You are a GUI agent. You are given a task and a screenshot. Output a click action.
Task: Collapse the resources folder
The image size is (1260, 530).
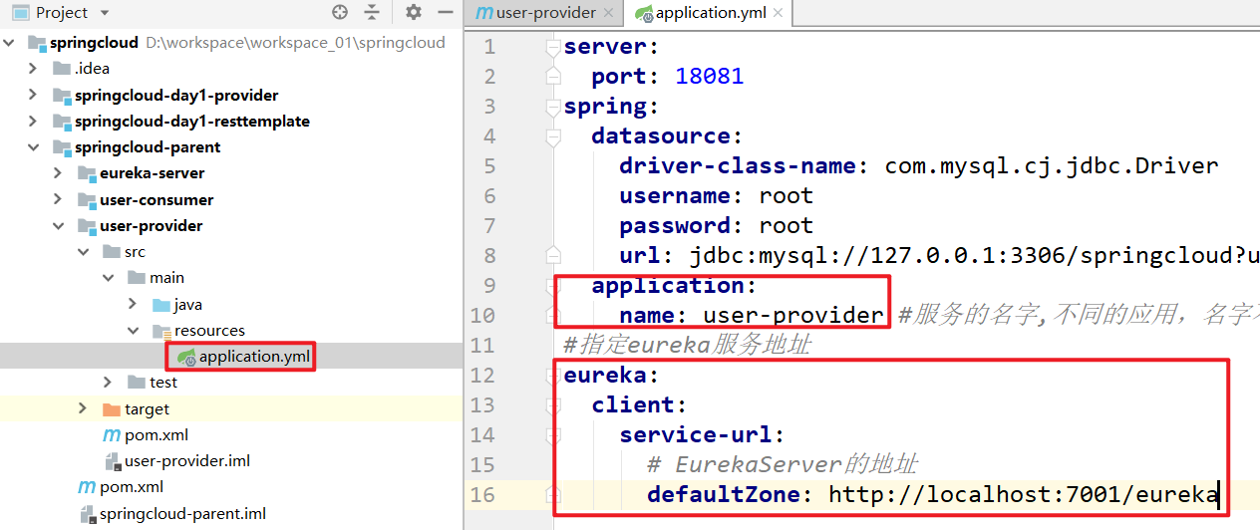tap(133, 330)
